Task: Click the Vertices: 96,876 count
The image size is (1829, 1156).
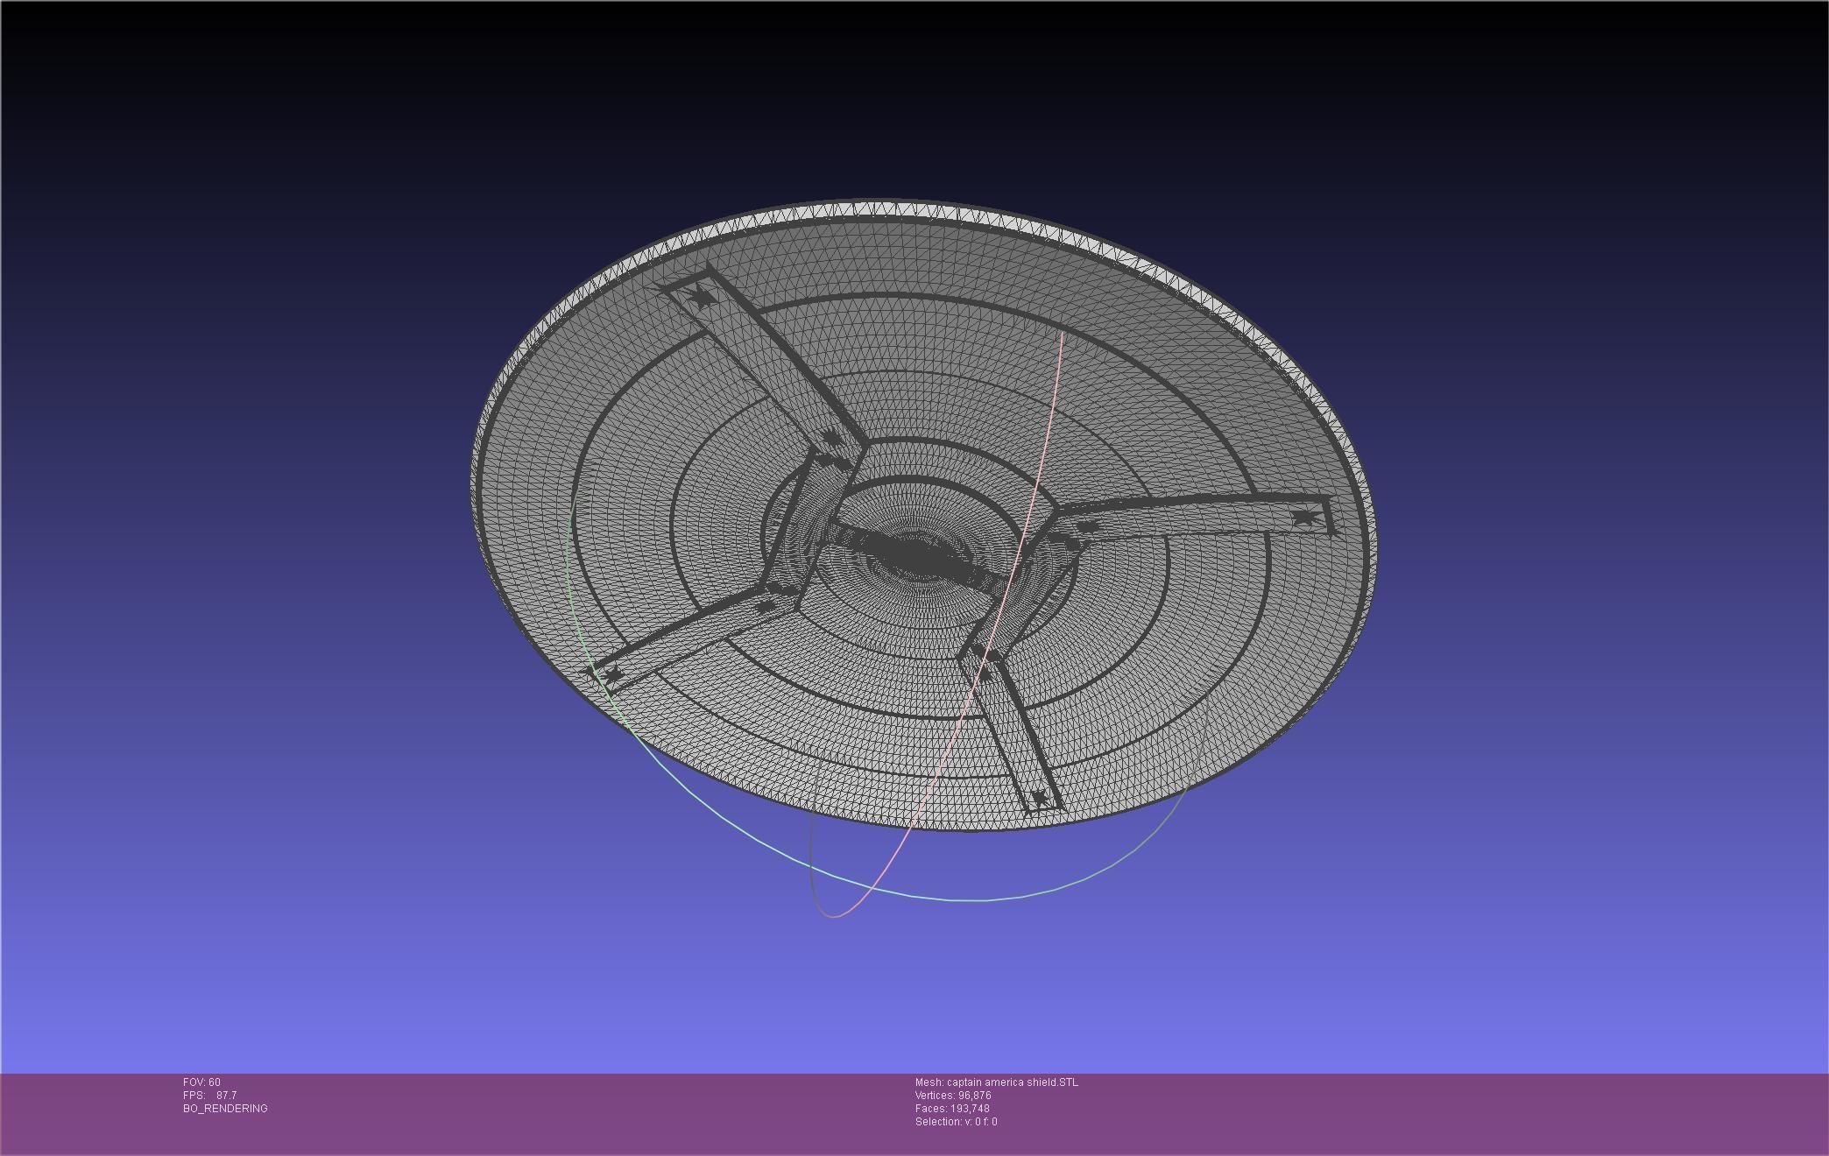Action: [x=953, y=1096]
